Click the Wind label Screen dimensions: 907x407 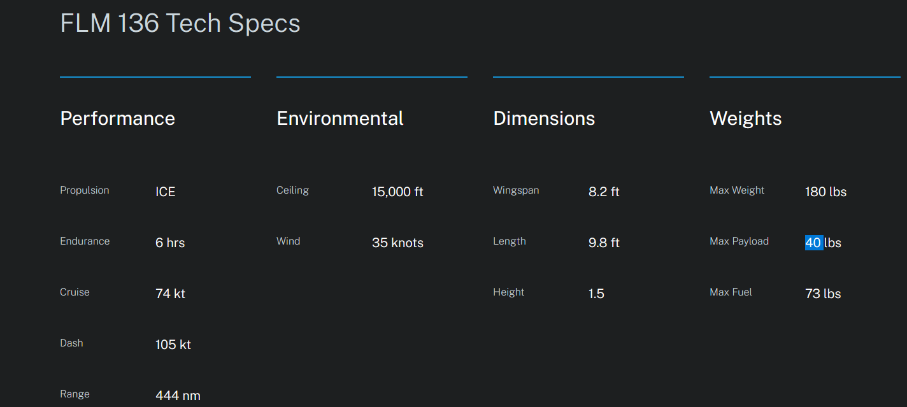point(288,241)
